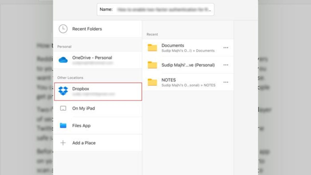Click the Files App folder icon
The image size is (311, 175).
click(x=63, y=125)
